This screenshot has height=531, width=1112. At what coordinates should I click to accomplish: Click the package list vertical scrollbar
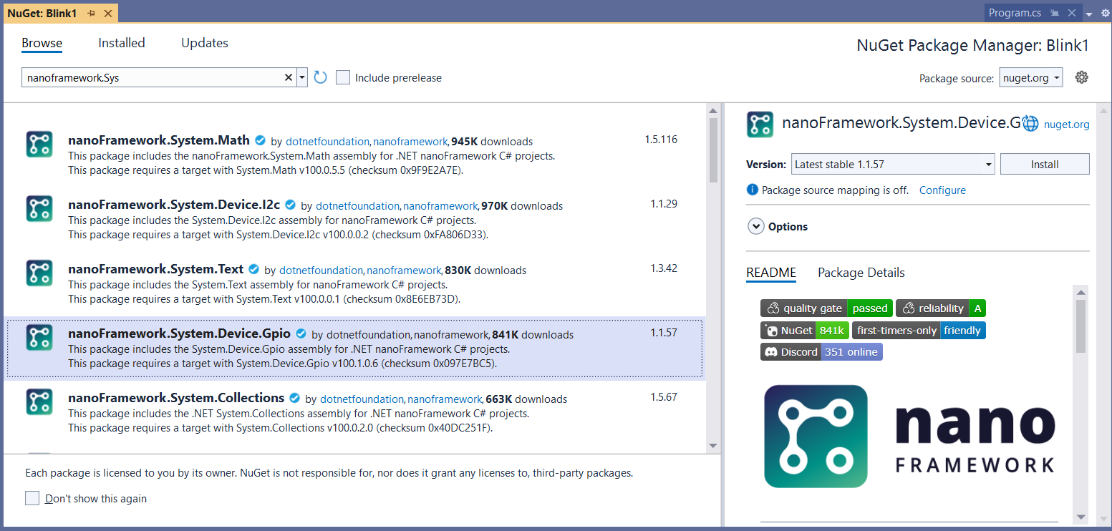pos(712,150)
